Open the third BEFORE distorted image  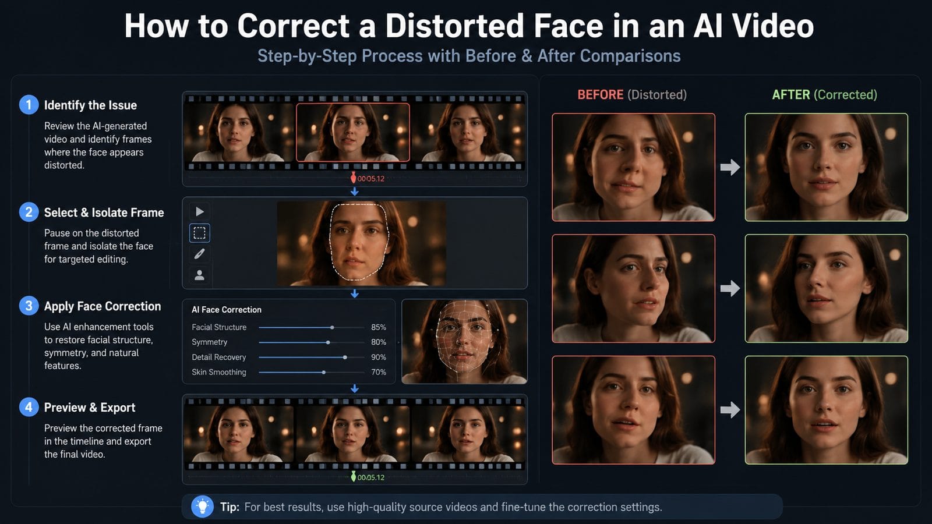coord(633,410)
